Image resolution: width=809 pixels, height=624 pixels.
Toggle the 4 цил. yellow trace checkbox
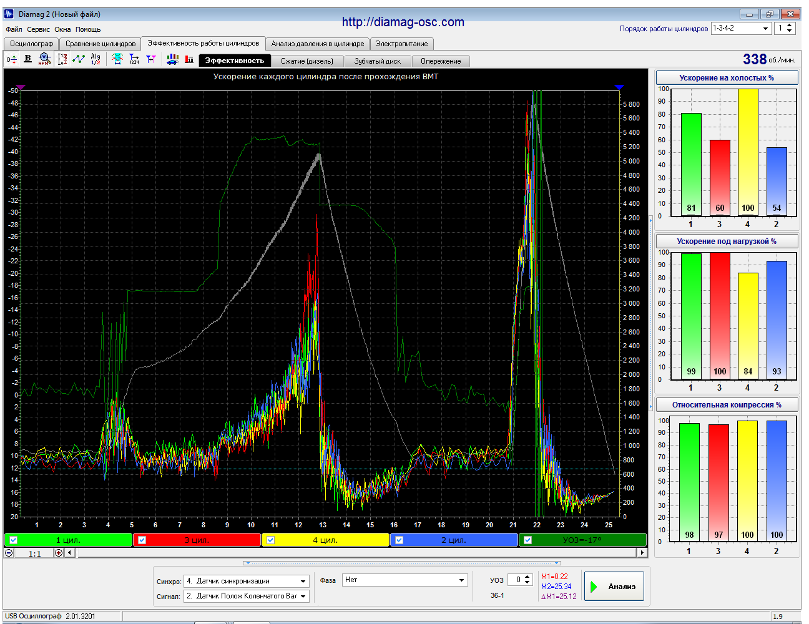point(271,540)
